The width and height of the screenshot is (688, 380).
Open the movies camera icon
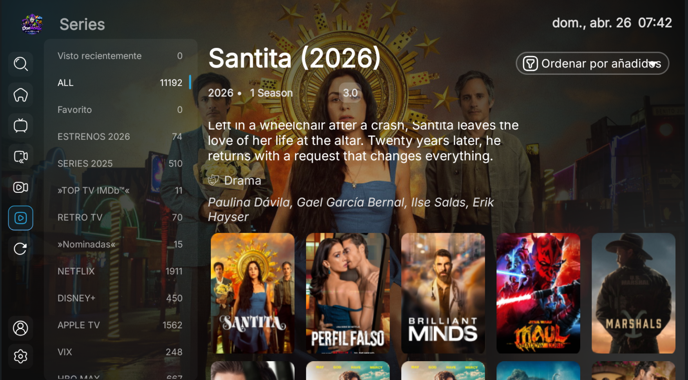tap(21, 187)
